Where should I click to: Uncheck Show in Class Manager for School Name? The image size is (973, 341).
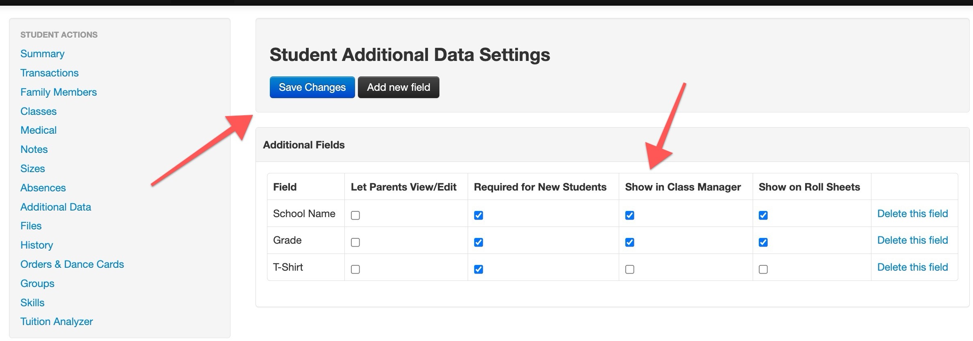pos(630,215)
